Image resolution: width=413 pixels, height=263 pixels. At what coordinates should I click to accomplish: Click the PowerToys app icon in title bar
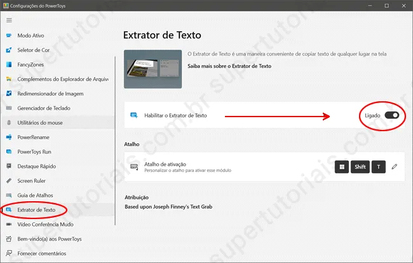(6, 6)
